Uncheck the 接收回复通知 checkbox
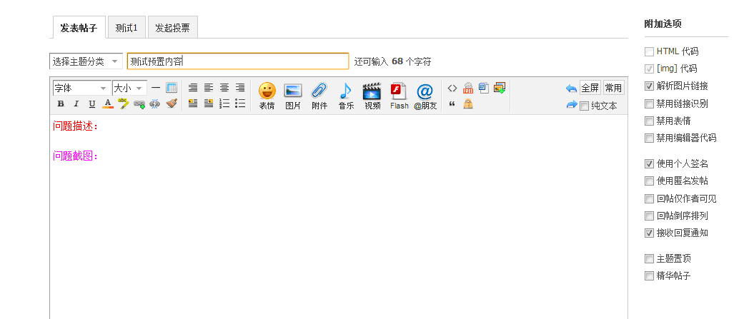Screen dimensions: 734x319 [649, 233]
